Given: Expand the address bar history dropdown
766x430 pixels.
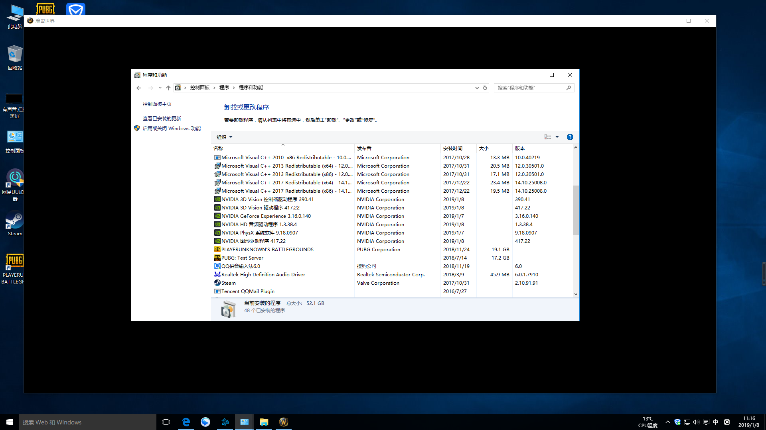Looking at the screenshot, I should pos(477,88).
